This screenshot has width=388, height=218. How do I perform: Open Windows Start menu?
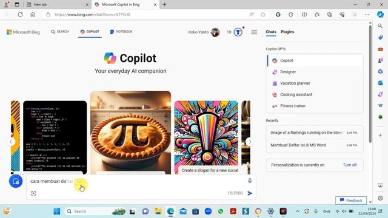pos(57,211)
